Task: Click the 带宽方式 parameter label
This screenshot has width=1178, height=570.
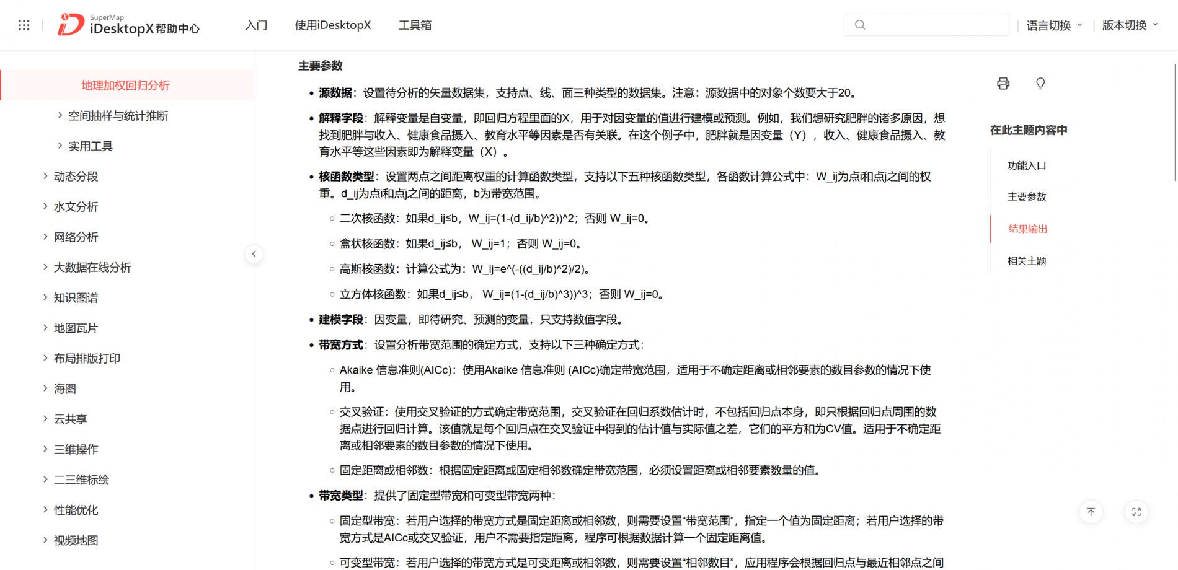Action: [341, 345]
